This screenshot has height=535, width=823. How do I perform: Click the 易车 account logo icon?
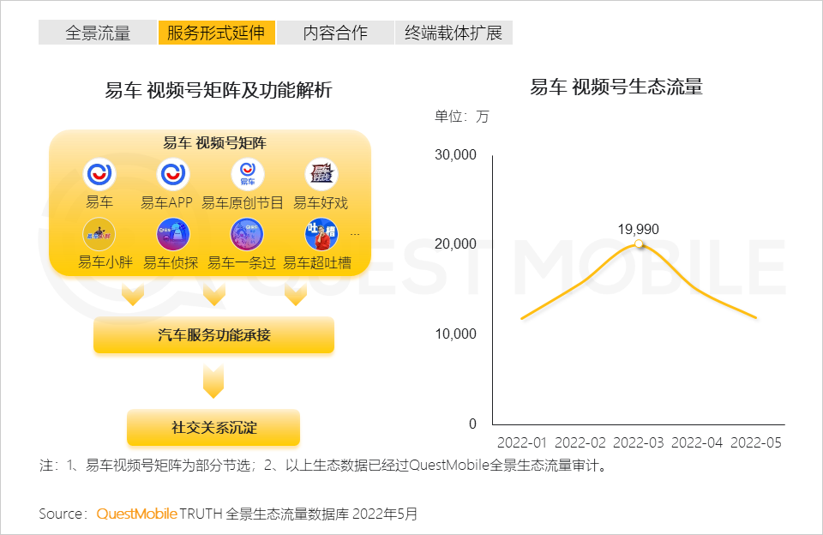(99, 174)
